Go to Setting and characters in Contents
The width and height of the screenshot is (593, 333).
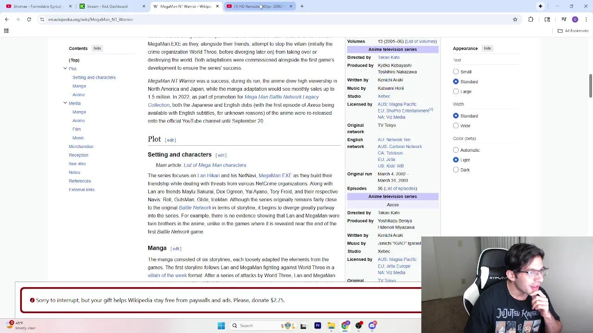pyautogui.click(x=94, y=77)
